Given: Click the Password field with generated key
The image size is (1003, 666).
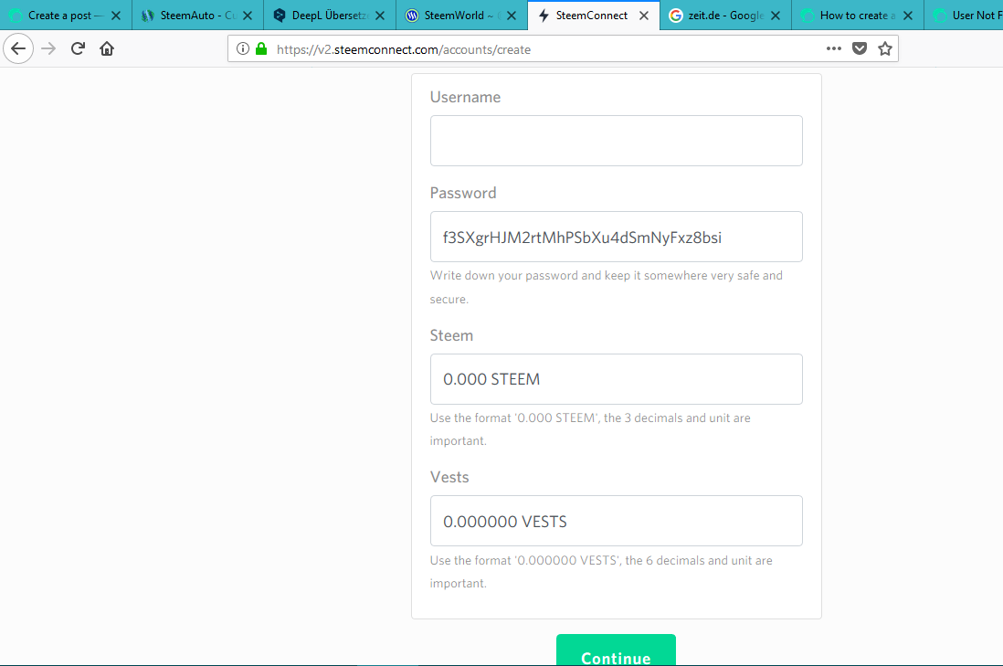Looking at the screenshot, I should [616, 237].
